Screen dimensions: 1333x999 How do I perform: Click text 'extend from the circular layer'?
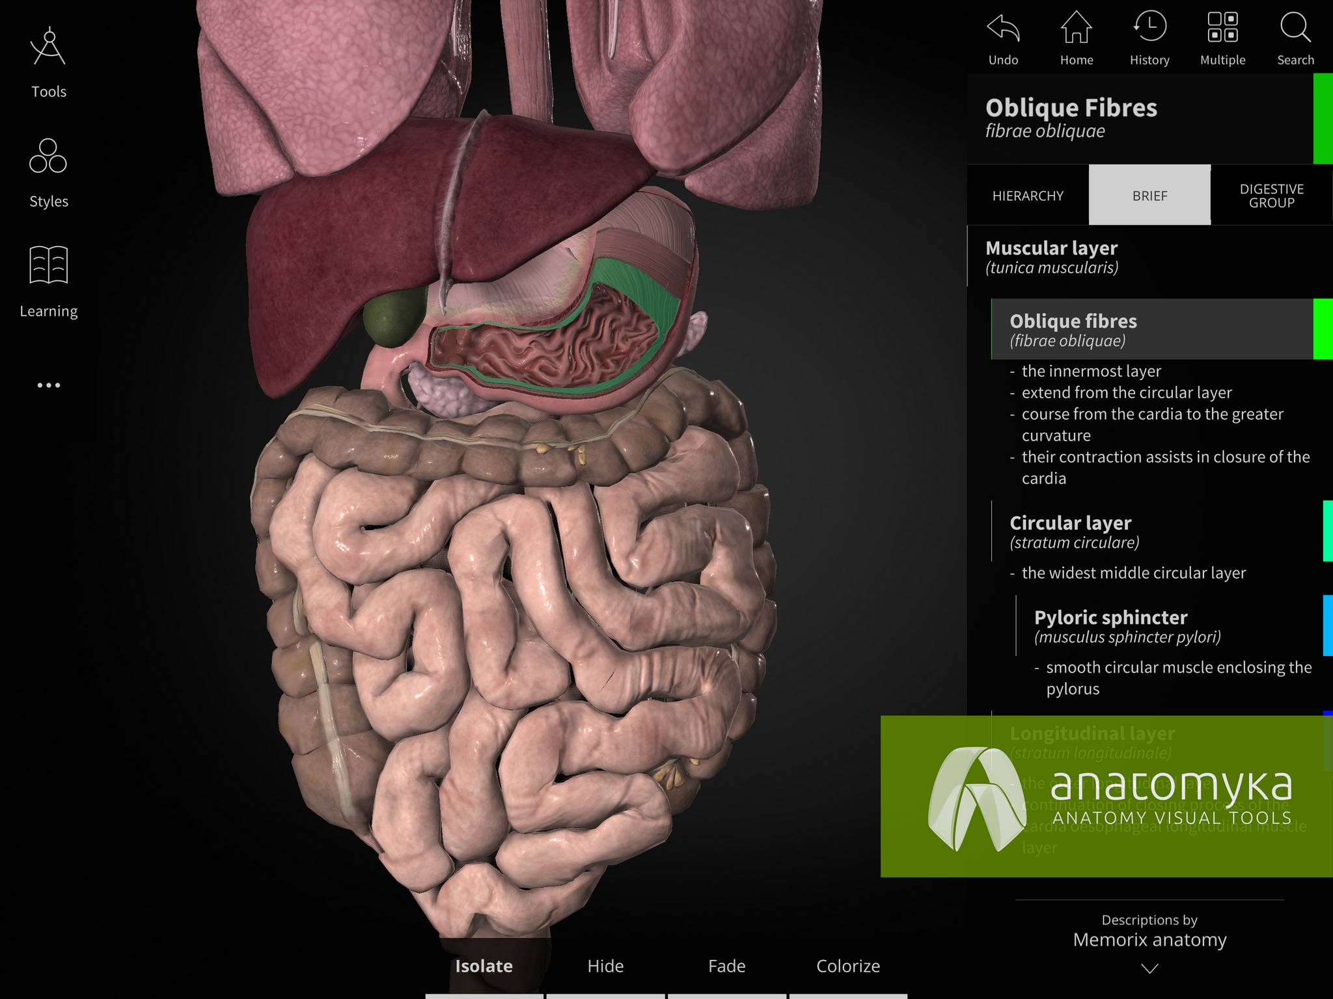click(x=1127, y=392)
